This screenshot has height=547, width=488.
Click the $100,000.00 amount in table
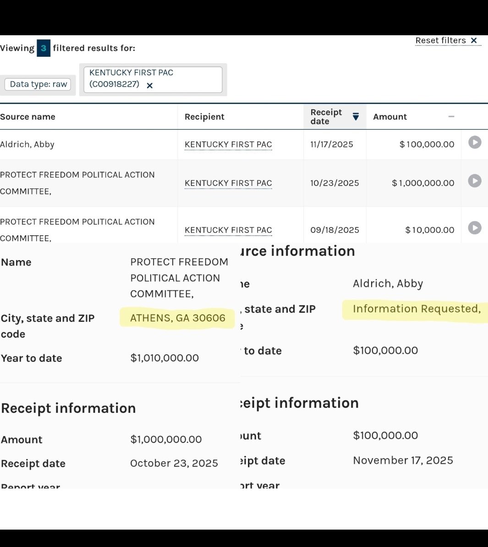pos(427,145)
